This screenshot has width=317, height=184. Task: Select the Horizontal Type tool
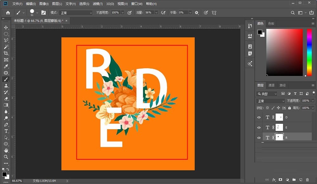[x=6, y=131]
